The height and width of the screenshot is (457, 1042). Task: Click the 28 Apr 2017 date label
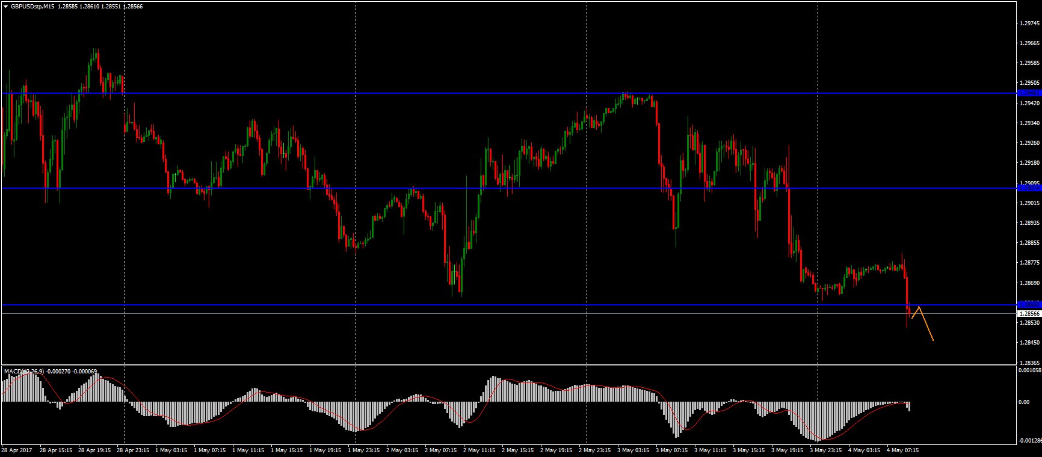pyautogui.click(x=17, y=450)
